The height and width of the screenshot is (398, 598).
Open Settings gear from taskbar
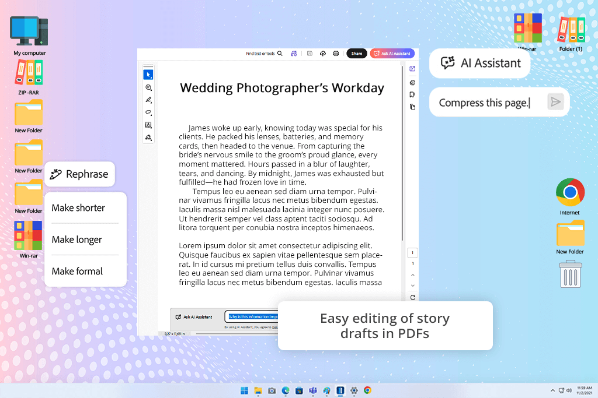click(x=354, y=391)
